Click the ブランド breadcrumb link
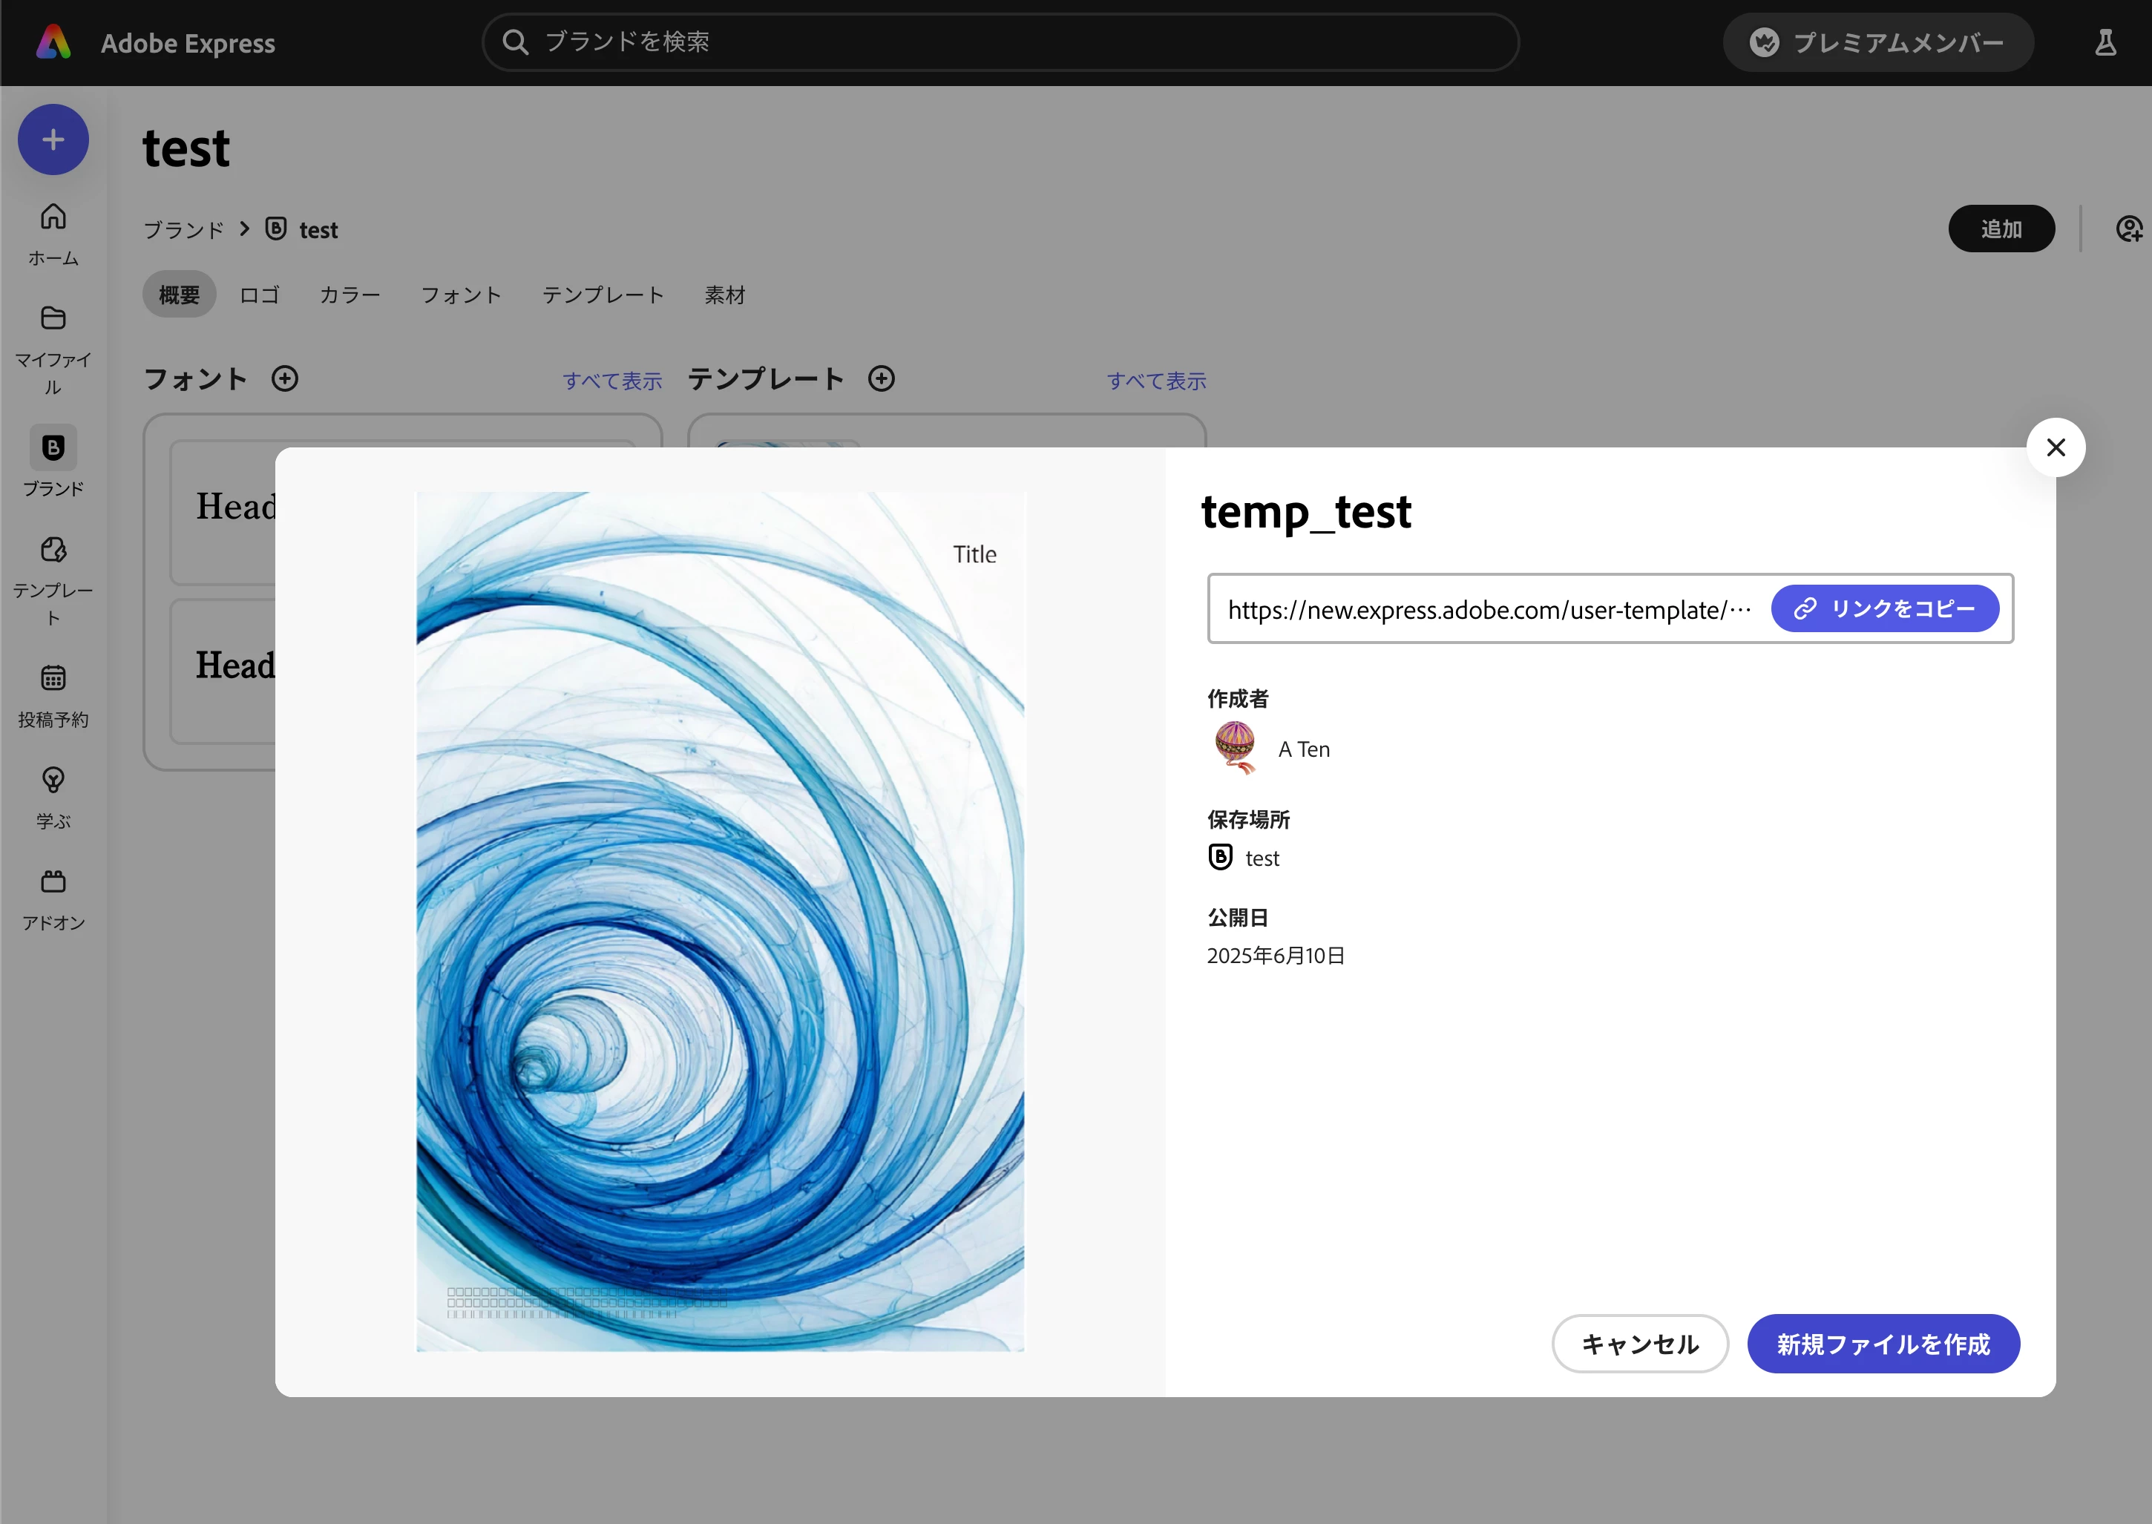 point(183,231)
